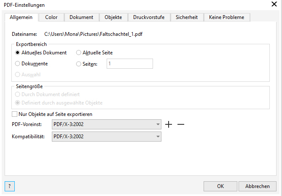This screenshot has width=282, height=196.
Task: Select the Aktuelle Seite radio option
Action: pyautogui.click(x=78, y=53)
